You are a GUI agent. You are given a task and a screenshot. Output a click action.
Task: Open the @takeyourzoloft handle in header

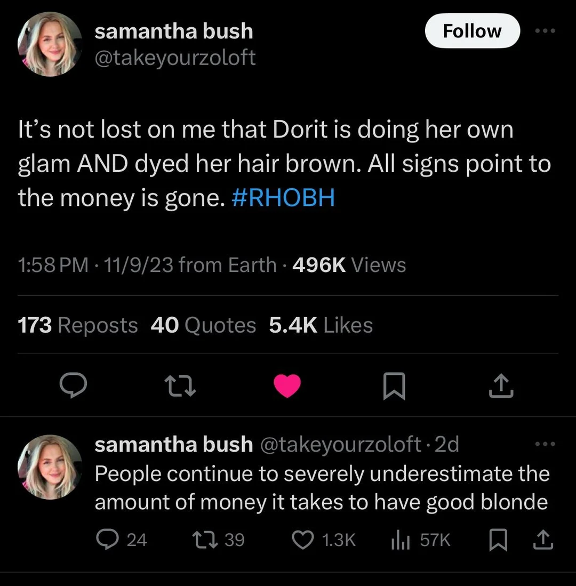click(x=175, y=58)
